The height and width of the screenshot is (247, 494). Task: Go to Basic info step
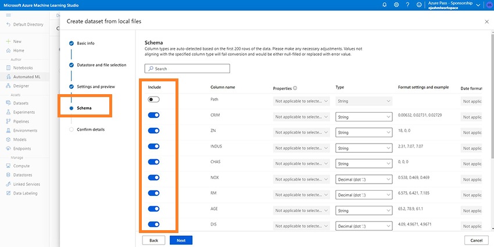coord(85,43)
